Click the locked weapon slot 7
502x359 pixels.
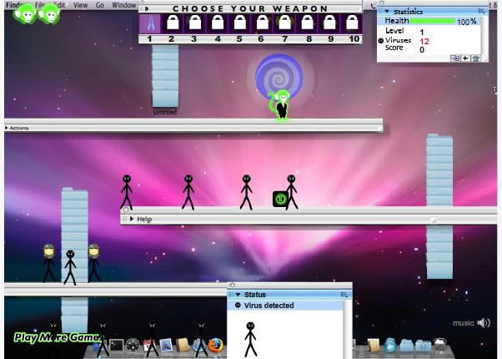tap(284, 23)
